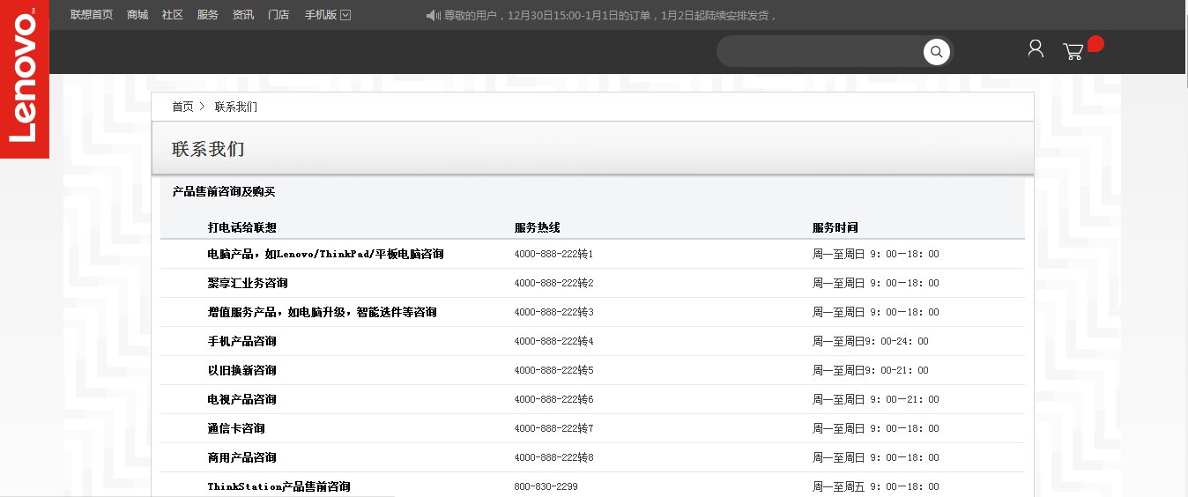Click hotline 4000-888-222转7
Viewport: 1188px width, 497px height.
(x=553, y=428)
